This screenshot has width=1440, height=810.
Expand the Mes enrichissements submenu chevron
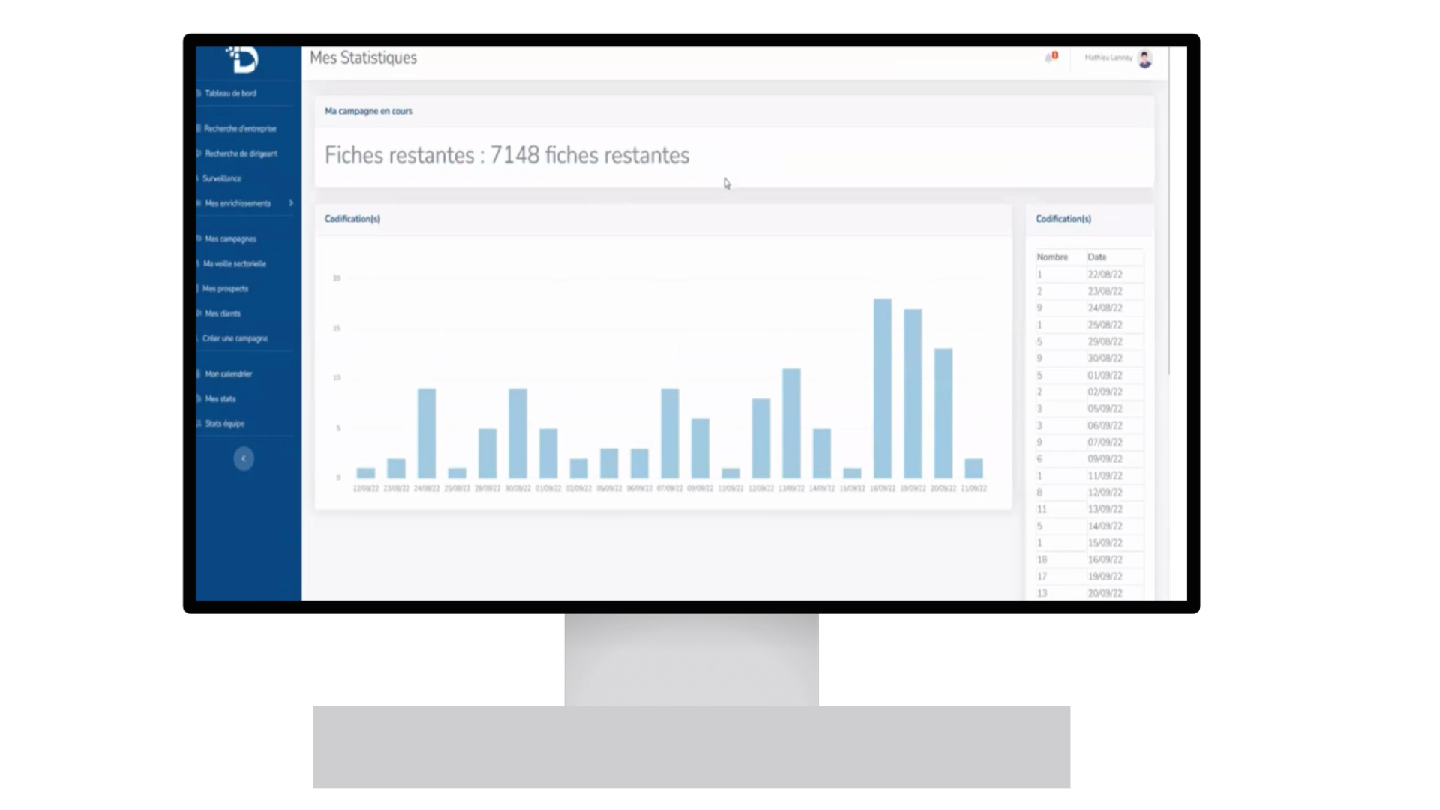pyautogui.click(x=291, y=203)
